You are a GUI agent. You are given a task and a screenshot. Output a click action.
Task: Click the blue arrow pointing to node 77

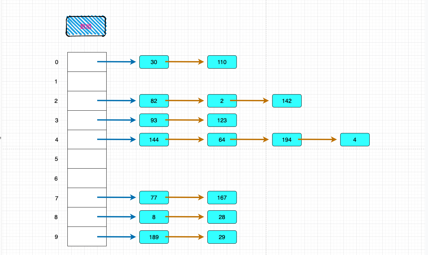[x=117, y=197]
